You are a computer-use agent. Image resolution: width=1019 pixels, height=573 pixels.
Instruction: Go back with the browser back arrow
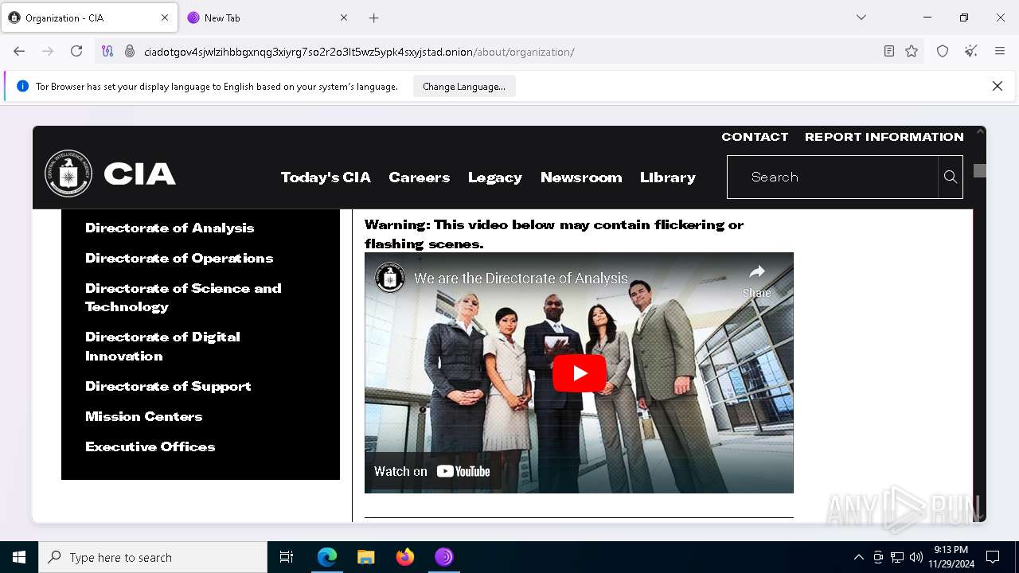click(x=19, y=51)
